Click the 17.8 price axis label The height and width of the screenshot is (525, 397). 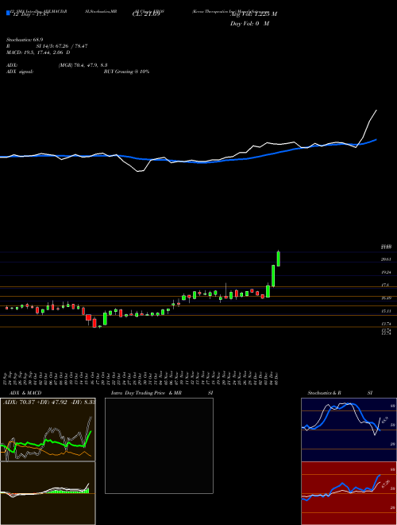(385, 286)
